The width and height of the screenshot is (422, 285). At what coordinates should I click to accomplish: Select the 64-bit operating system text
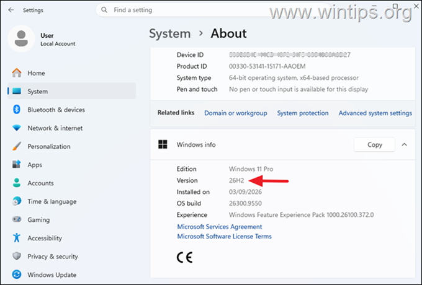click(x=294, y=78)
